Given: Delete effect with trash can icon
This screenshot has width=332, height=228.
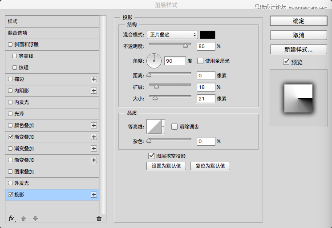Looking at the screenshot, I should click(x=99, y=219).
